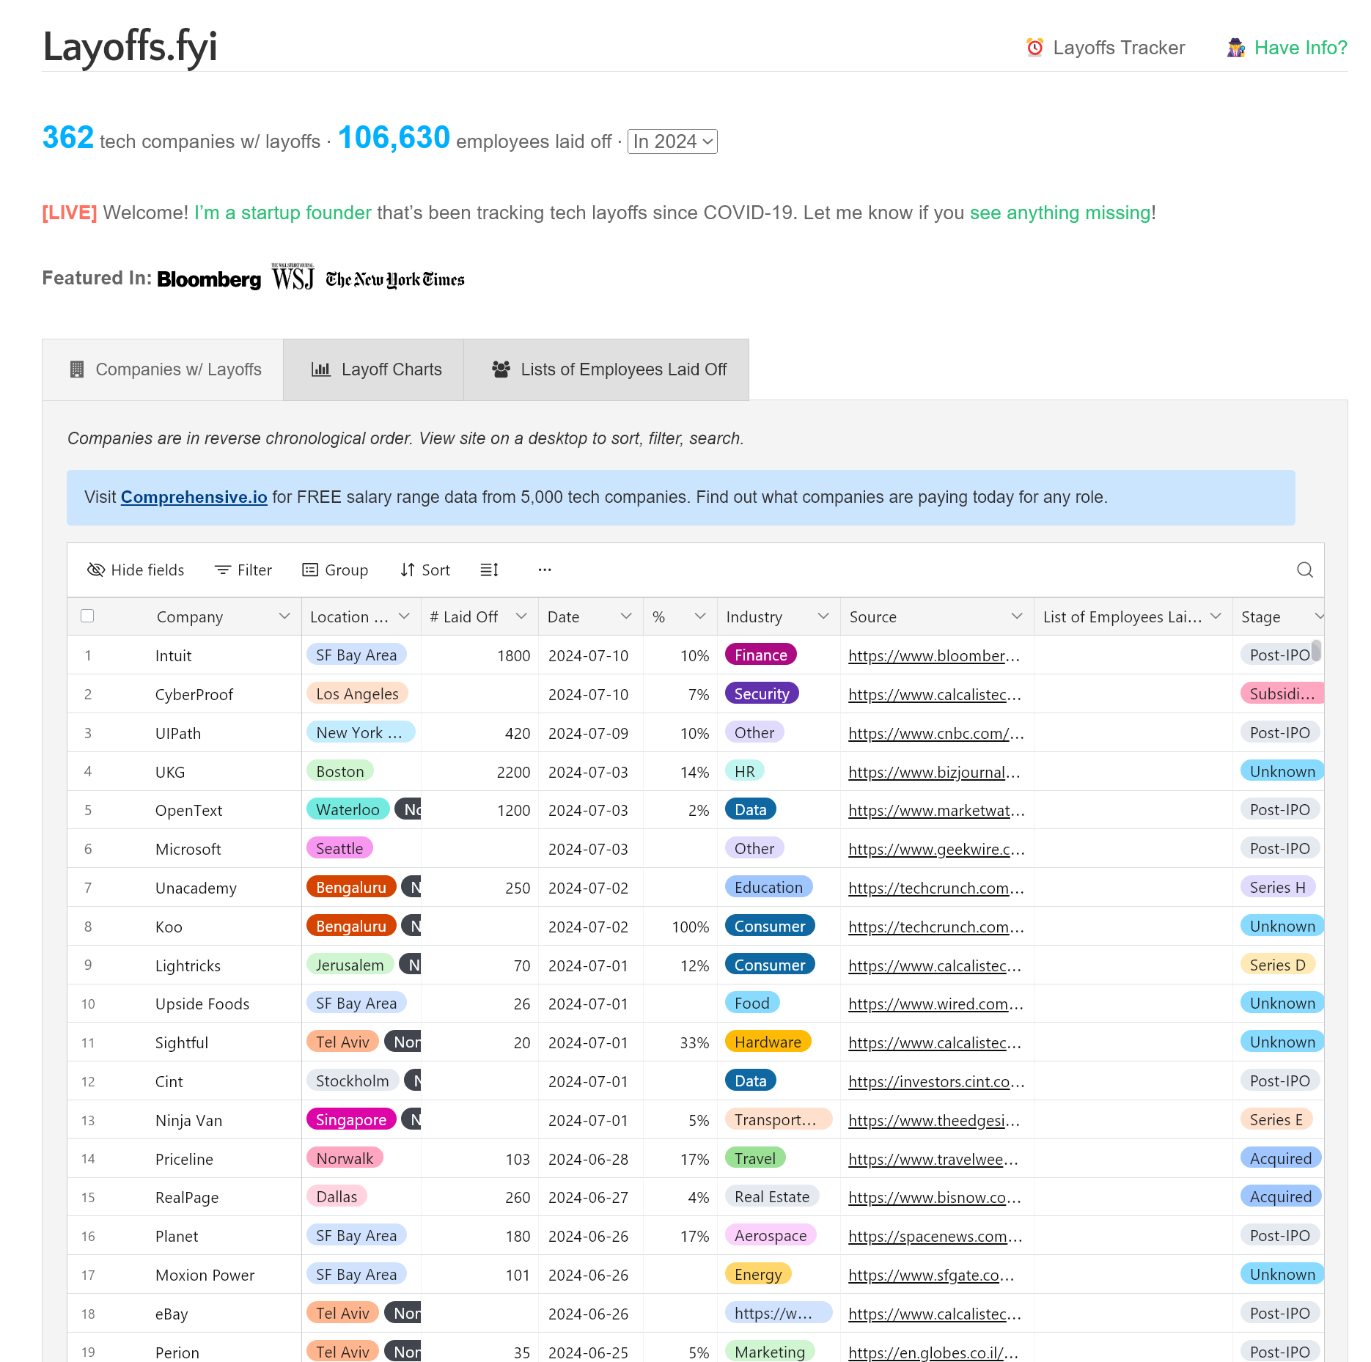Click the building icon in Companies w/ Layoffs tab
Viewport: 1371px width, 1362px height.
point(76,369)
